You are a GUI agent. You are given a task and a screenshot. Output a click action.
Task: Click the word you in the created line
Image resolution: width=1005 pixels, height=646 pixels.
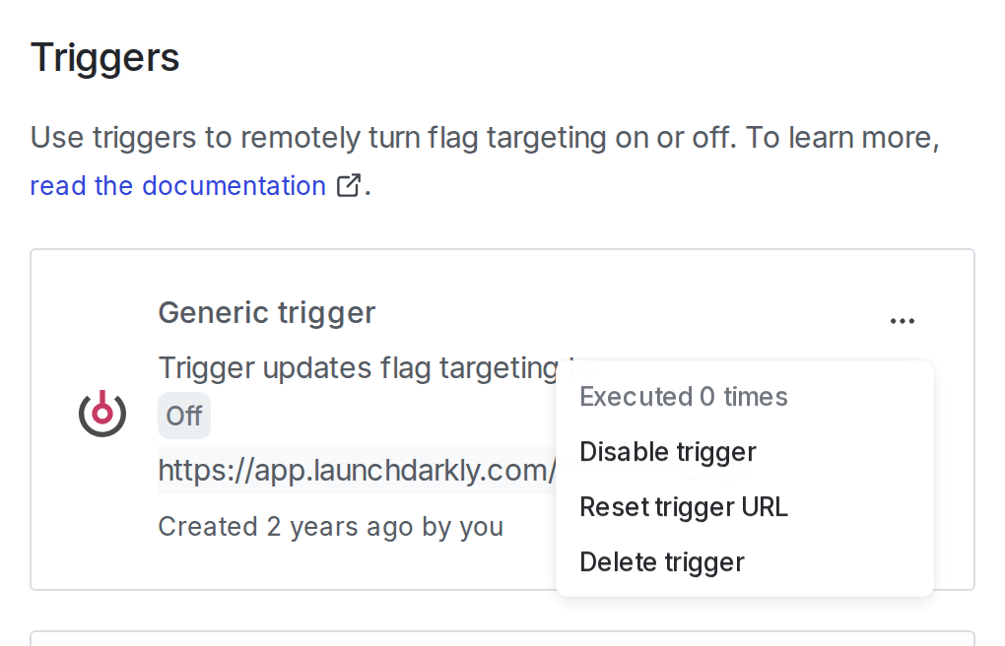(482, 527)
